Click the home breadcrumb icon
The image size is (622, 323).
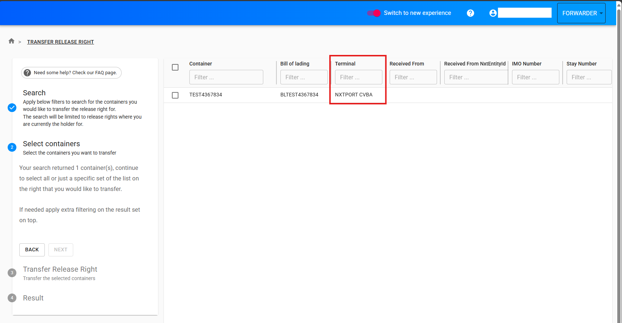tap(11, 41)
